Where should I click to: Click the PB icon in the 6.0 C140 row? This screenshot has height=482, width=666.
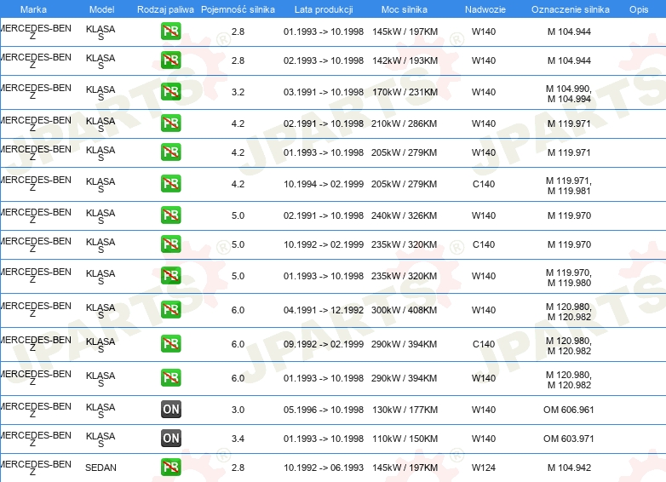point(170,343)
